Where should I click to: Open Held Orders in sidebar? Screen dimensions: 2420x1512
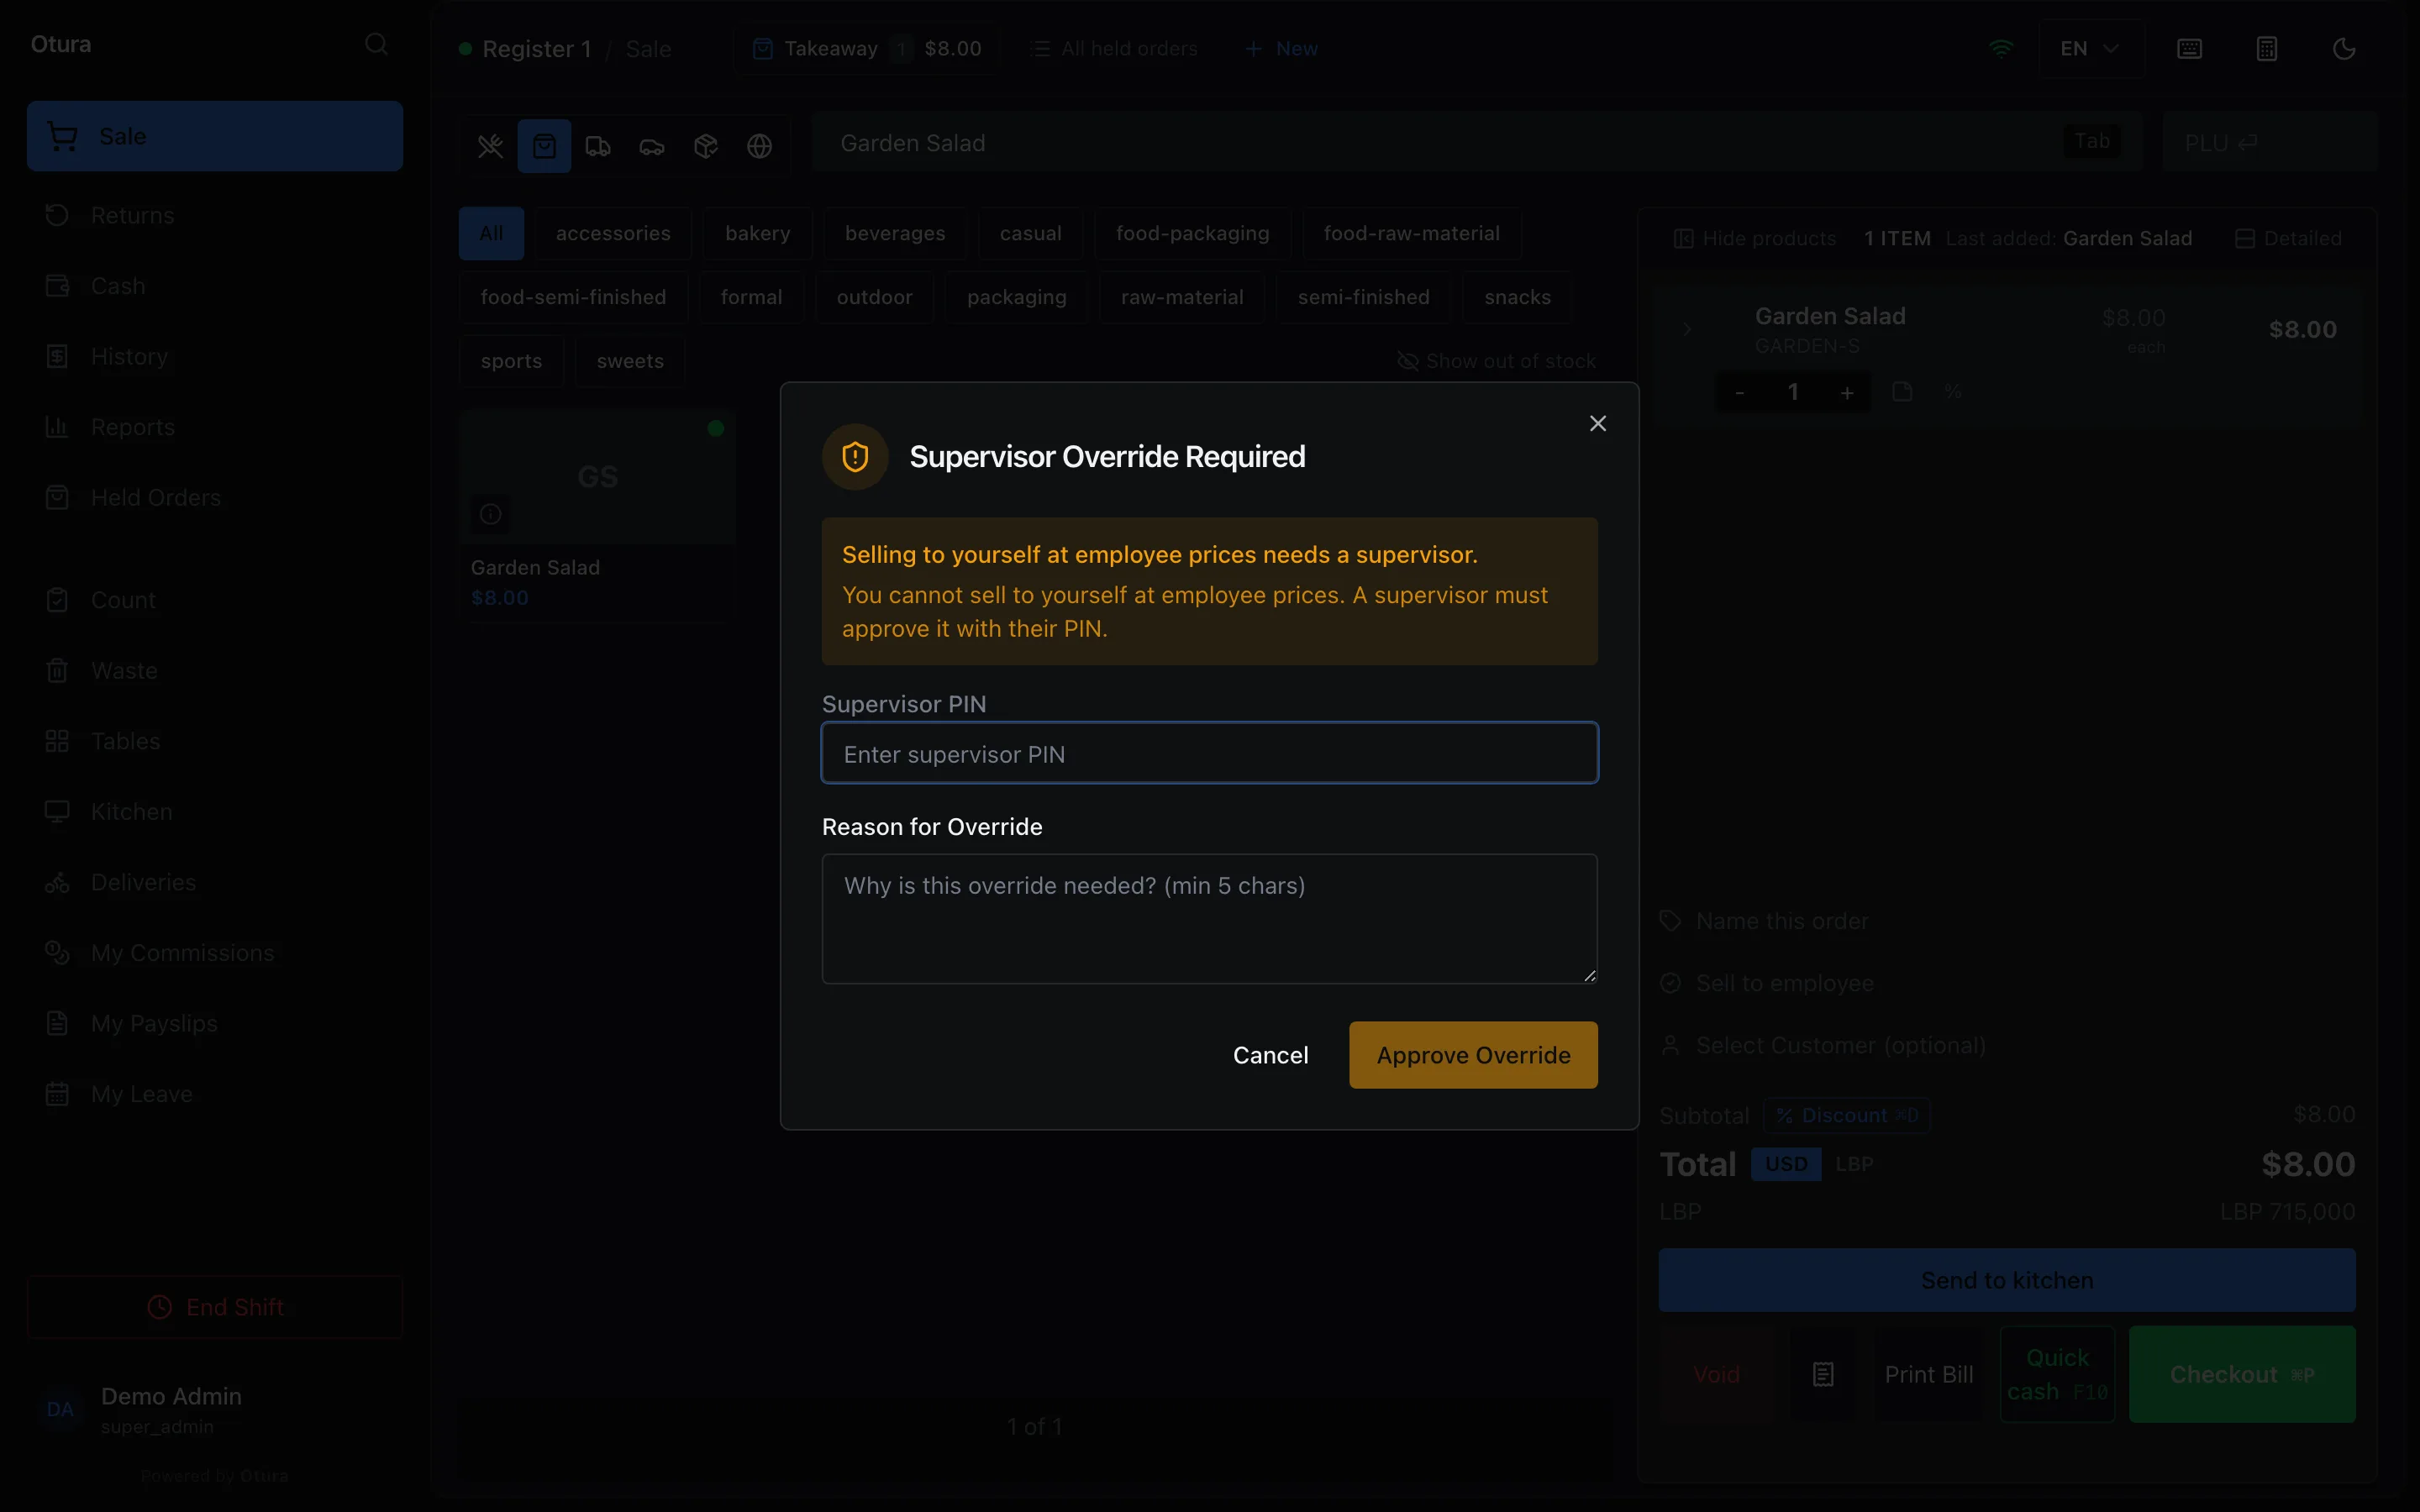(x=215, y=498)
